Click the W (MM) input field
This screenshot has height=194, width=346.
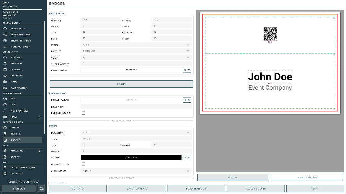coord(101,20)
